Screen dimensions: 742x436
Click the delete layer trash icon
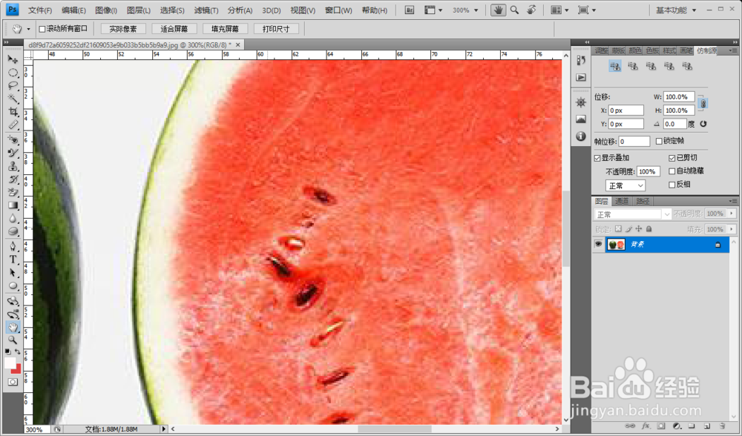pos(722,426)
